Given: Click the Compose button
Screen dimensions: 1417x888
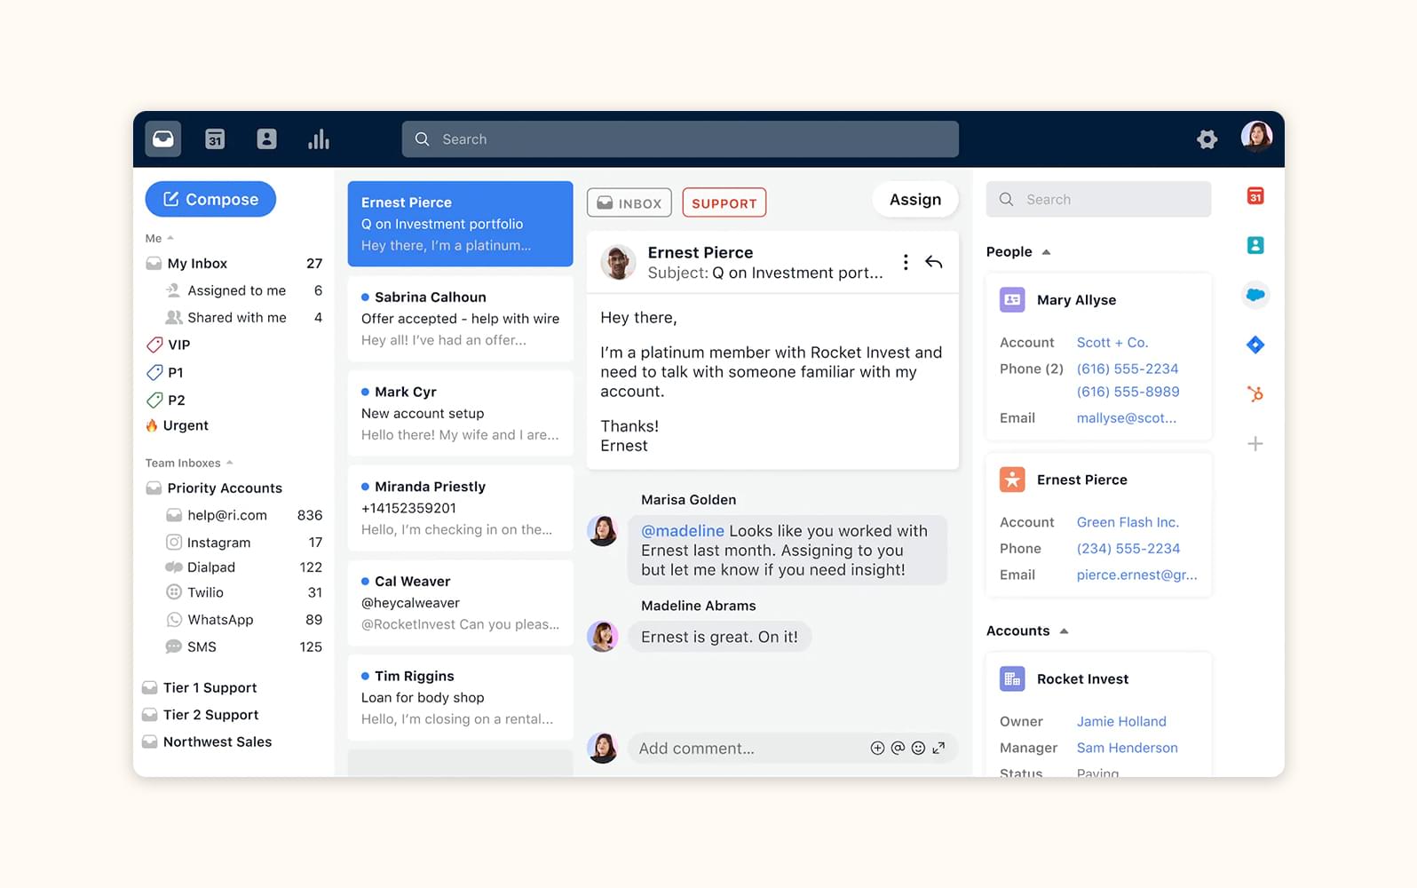Looking at the screenshot, I should (210, 200).
